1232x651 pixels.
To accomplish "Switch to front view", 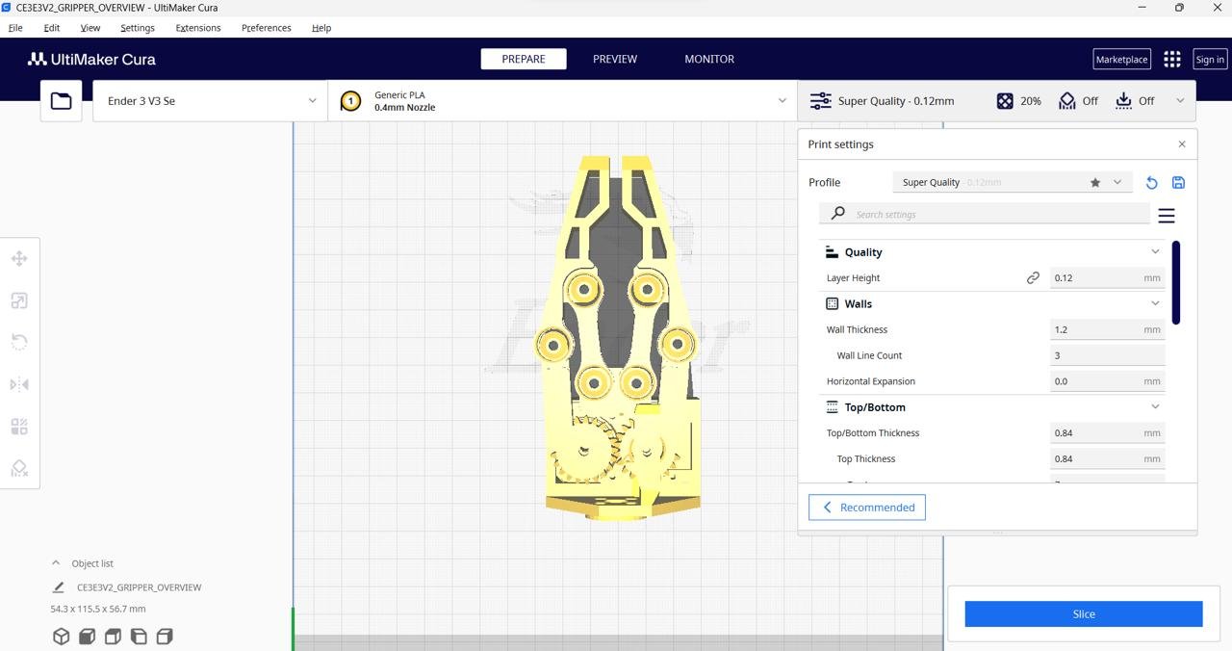I will pyautogui.click(x=87, y=637).
